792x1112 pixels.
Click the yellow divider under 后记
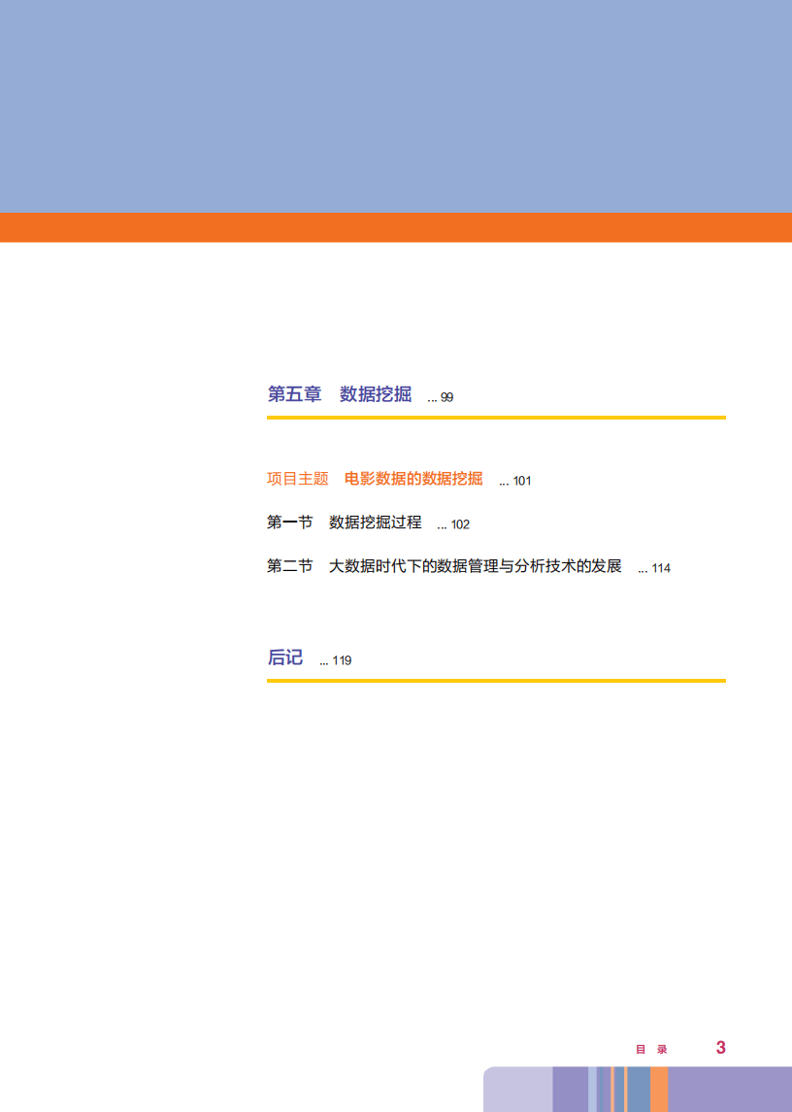click(496, 681)
